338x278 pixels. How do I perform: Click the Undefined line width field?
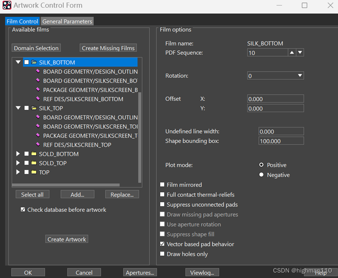pyautogui.click(x=281, y=131)
